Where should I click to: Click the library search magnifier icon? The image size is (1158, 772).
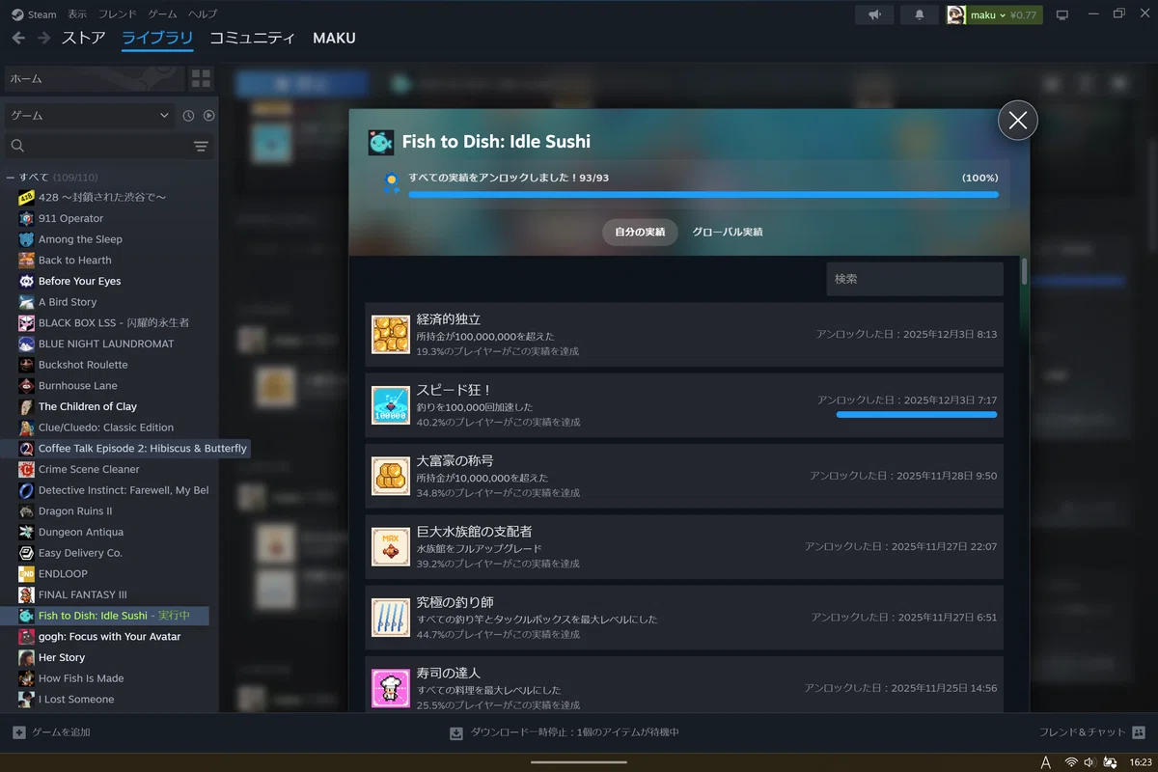click(17, 146)
